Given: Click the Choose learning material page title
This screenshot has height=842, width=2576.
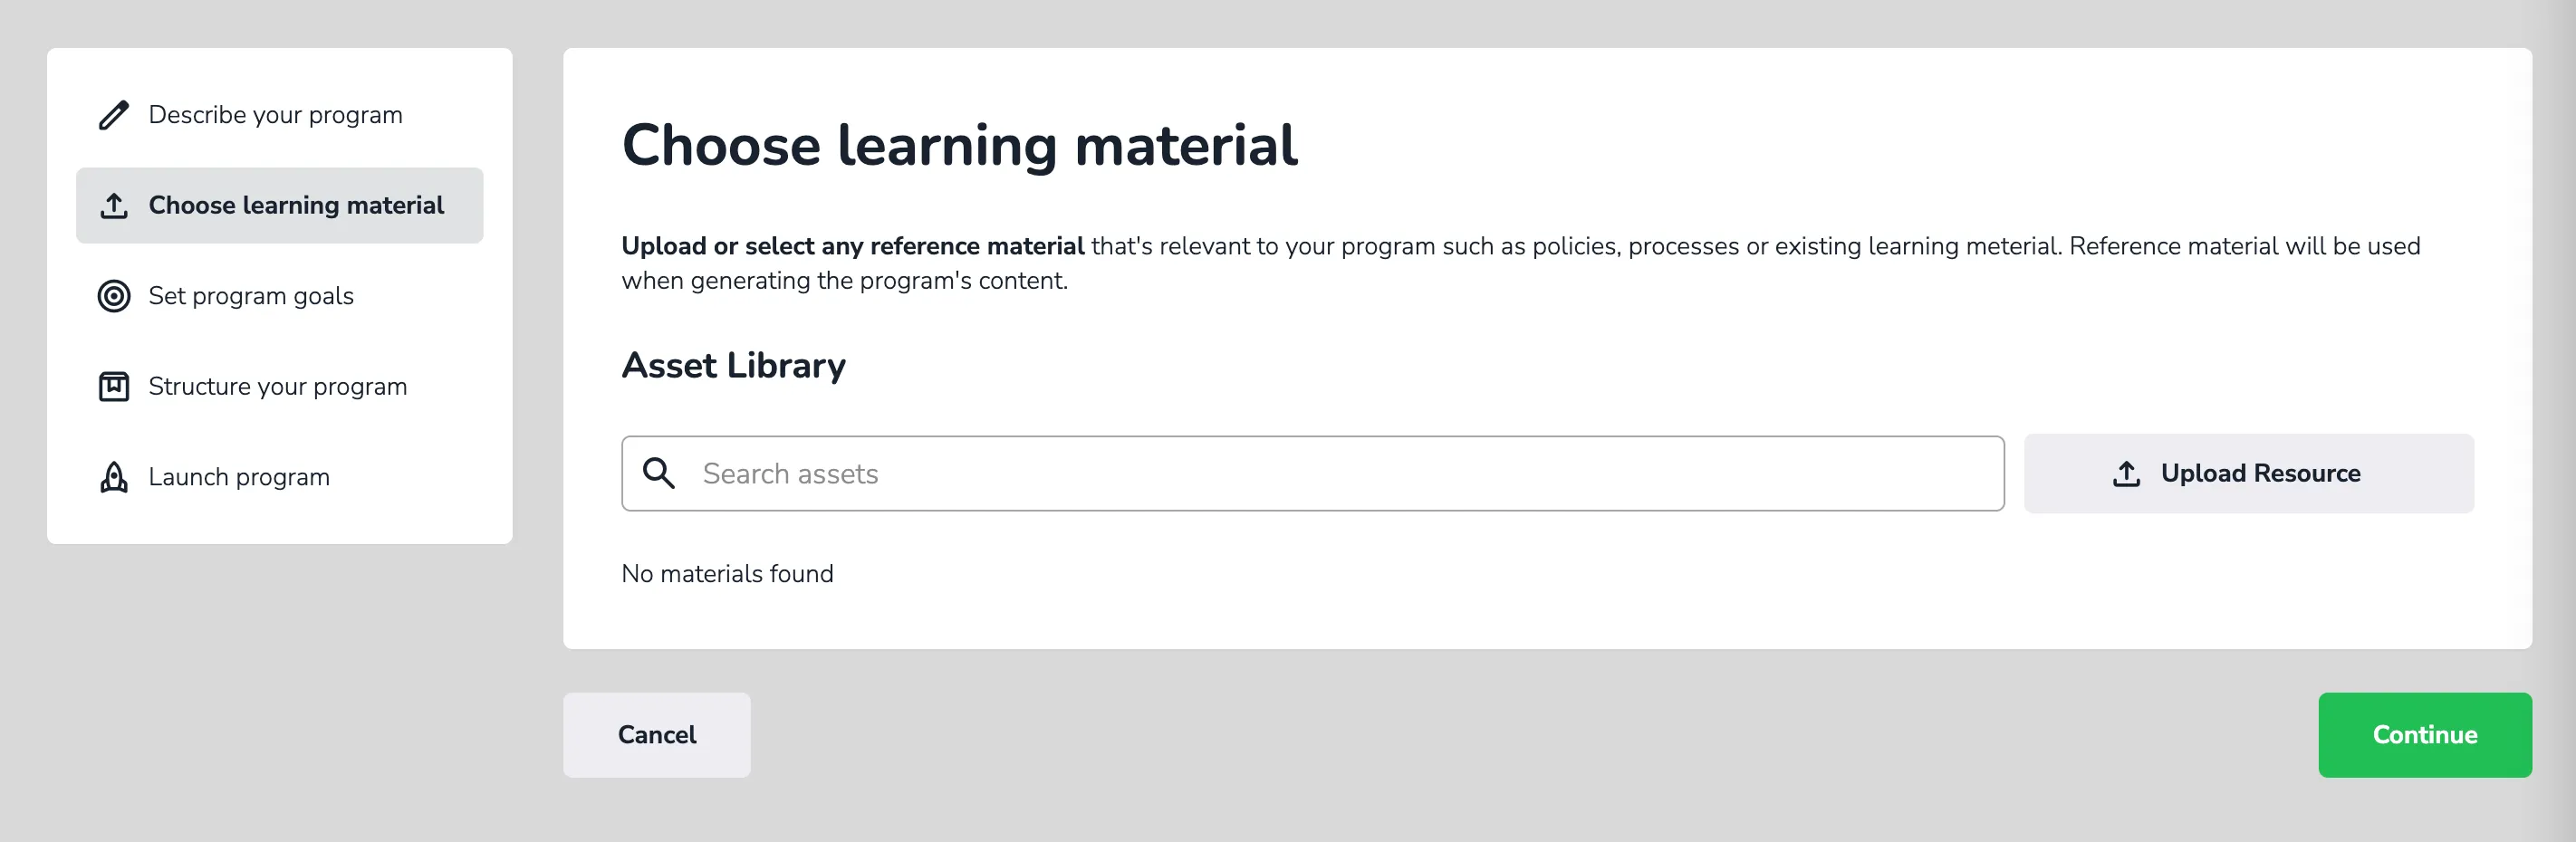Looking at the screenshot, I should [x=960, y=144].
